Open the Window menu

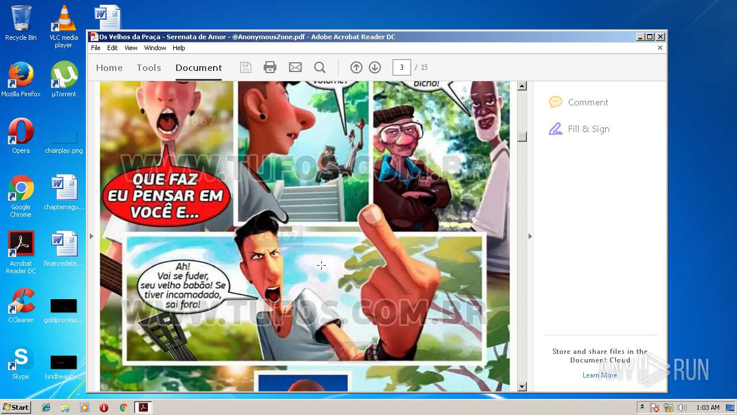[155, 48]
